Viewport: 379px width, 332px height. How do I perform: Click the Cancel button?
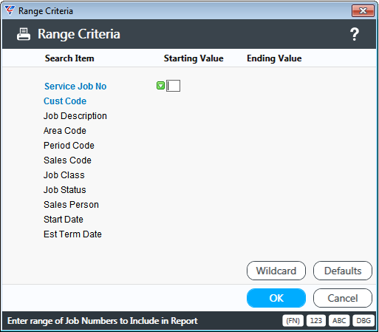[343, 298]
